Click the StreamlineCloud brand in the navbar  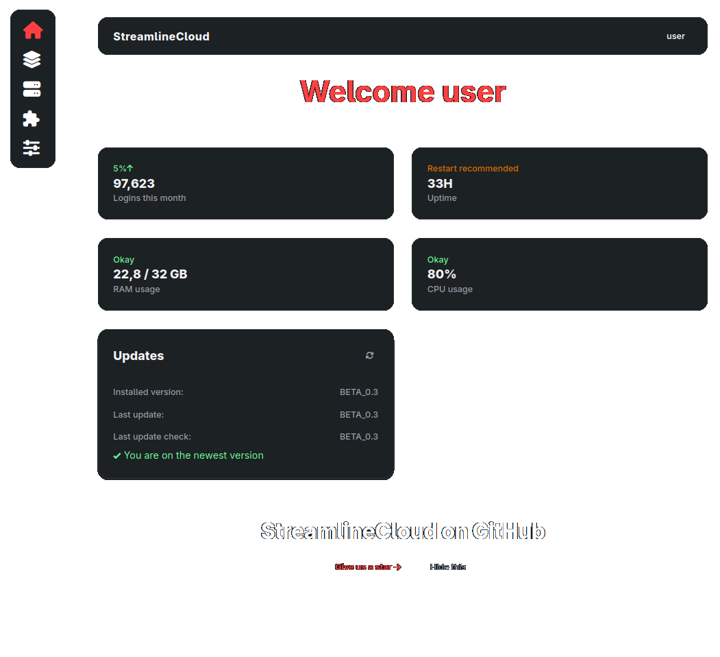pos(161,36)
